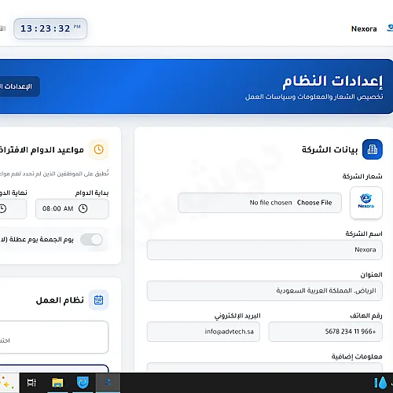
Task: Click the orange clock icon for default work hours
Action: [x=98, y=149]
